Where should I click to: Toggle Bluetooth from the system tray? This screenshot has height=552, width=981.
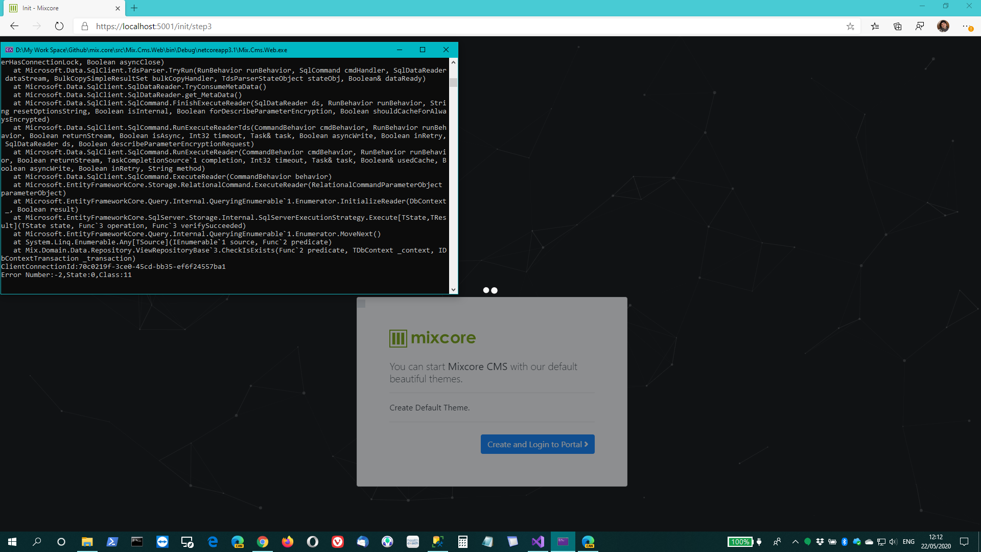(x=844, y=541)
